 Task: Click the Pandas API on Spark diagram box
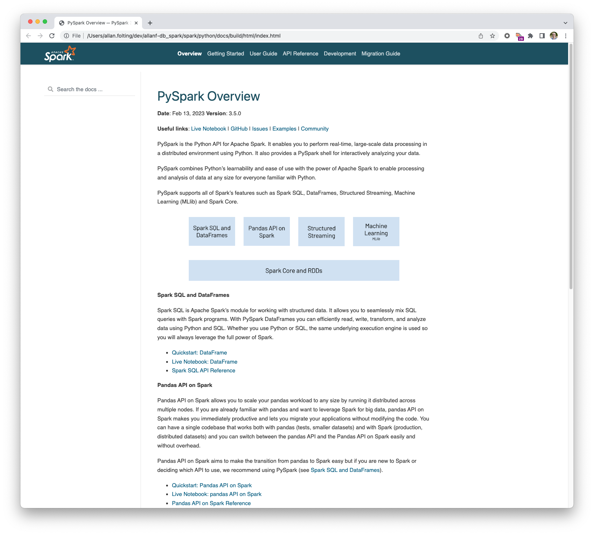[x=267, y=232]
